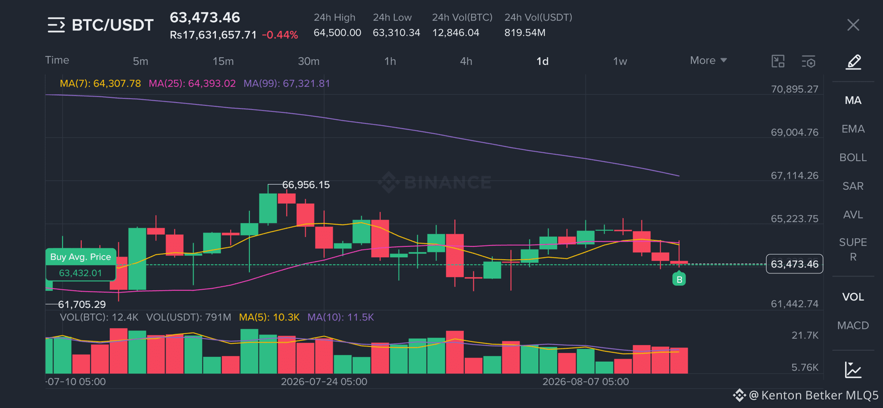Enable the MACD sub-indicator
Viewport: 883px width, 408px height.
853,326
